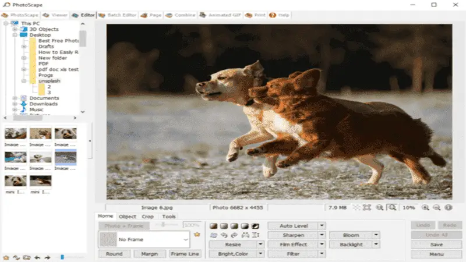This screenshot has width=466, height=262.
Task: Expand the Documents tree node
Action: pos(15,98)
